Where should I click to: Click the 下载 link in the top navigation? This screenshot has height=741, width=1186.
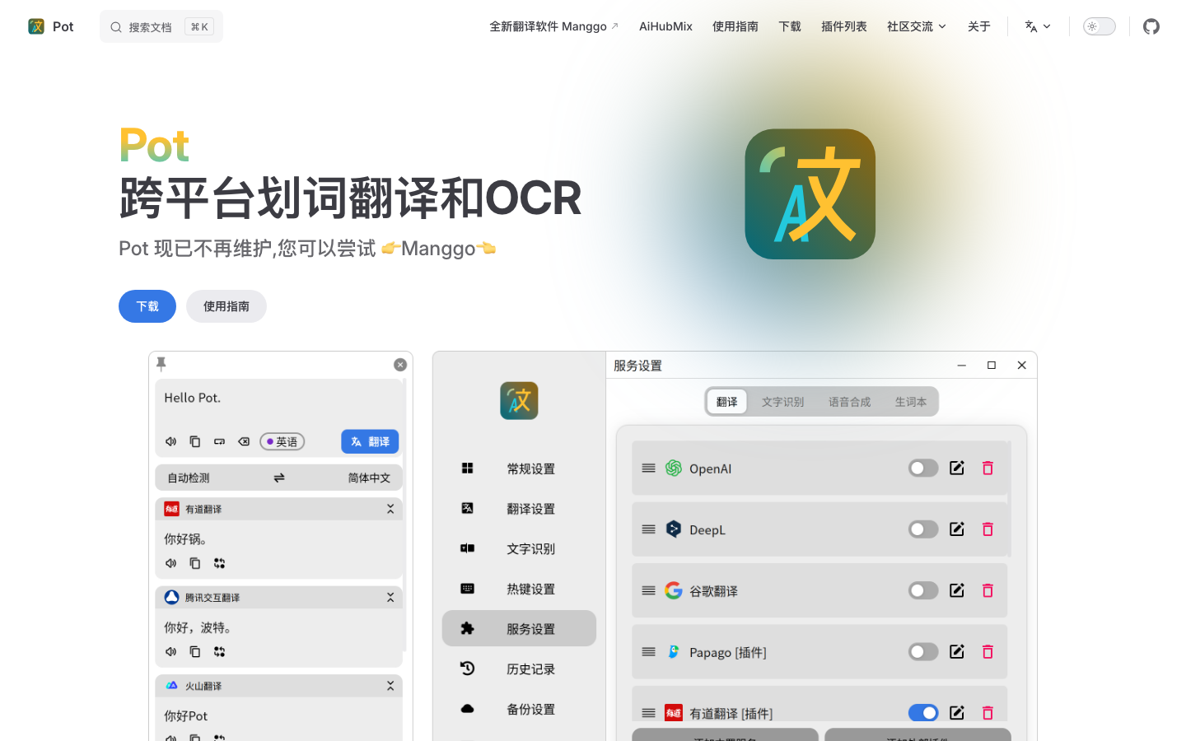[x=790, y=26]
